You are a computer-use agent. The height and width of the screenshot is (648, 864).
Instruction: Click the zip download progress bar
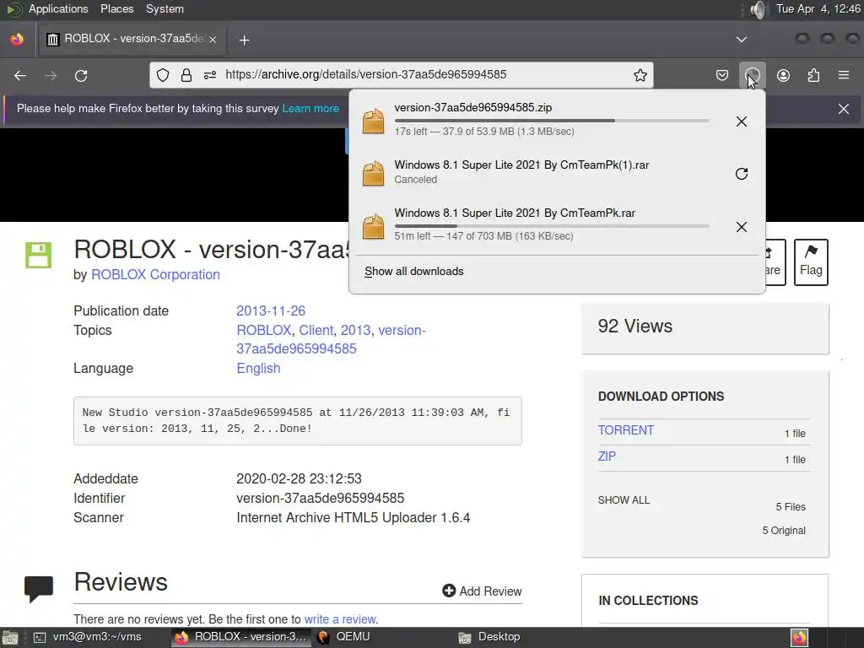[x=552, y=120]
